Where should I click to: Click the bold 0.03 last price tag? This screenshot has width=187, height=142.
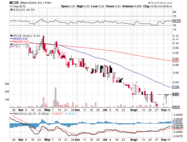tap(175, 94)
